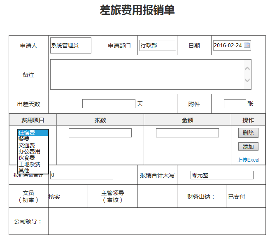Screen dimensions: 270x239
Task: Click the 核实 text
Action: [54, 197]
